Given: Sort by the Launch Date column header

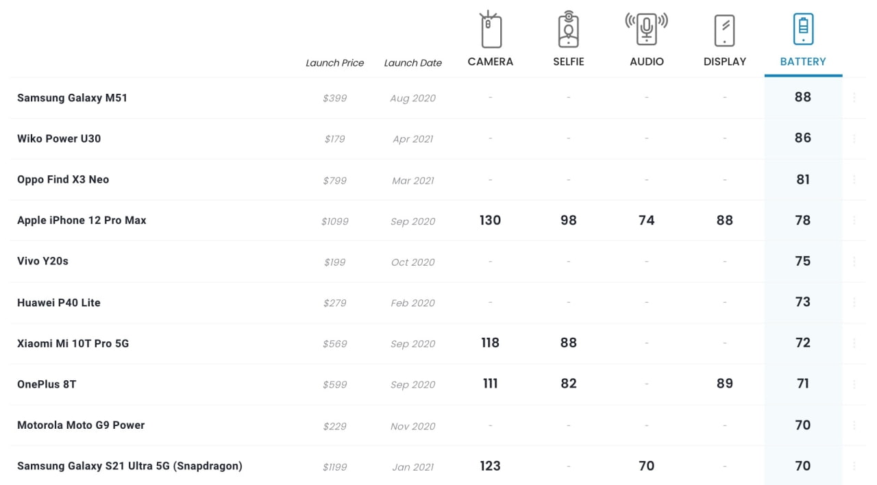Looking at the screenshot, I should click(412, 62).
